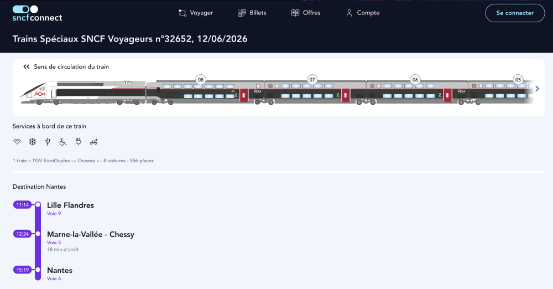Click the Billets QR code icon

[242, 13]
